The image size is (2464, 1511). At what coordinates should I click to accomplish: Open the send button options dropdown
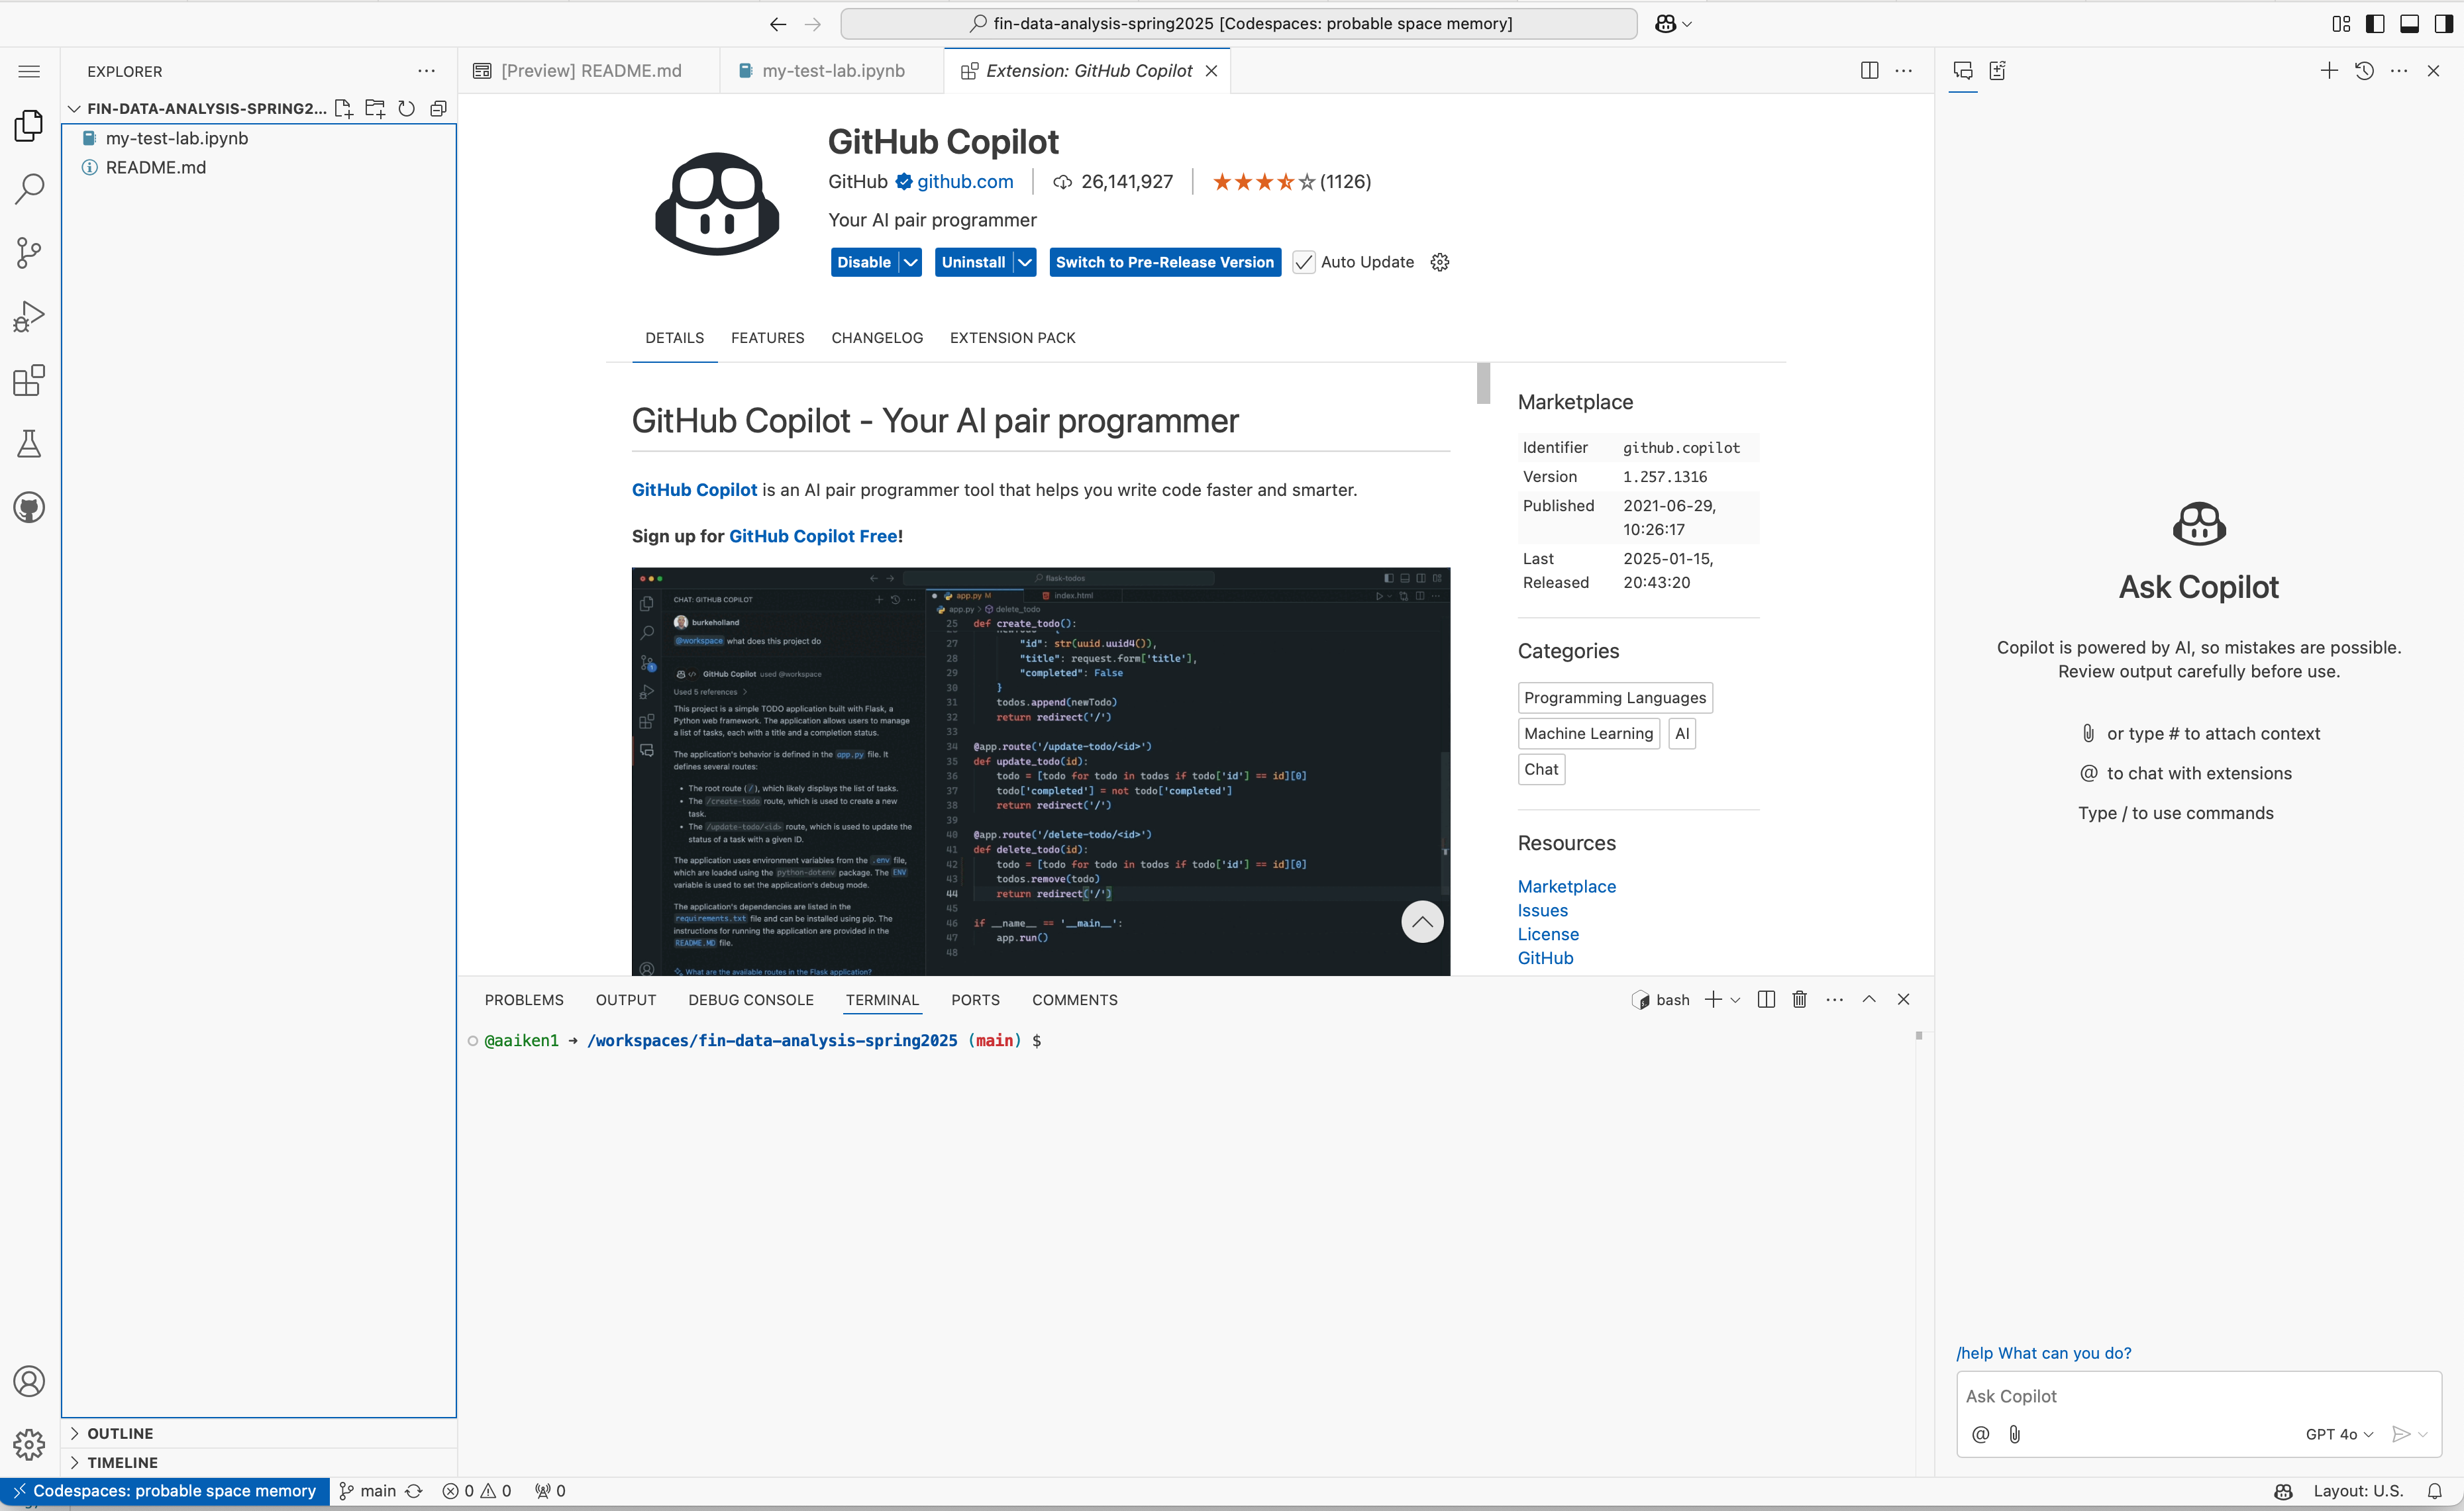pyautogui.click(x=2422, y=1434)
